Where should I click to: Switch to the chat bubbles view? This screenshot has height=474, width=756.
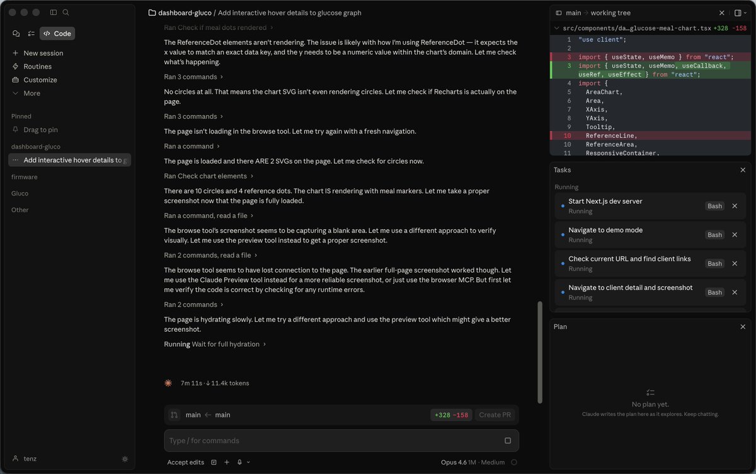[x=16, y=33]
